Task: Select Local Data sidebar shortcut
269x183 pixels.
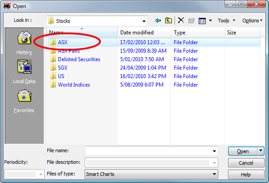Action: click(24, 71)
